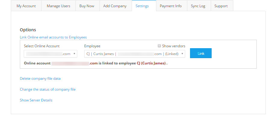Click the arrow on the Online Account combo box
Image resolution: width=276 pixels, height=115 pixels.
tap(74, 54)
